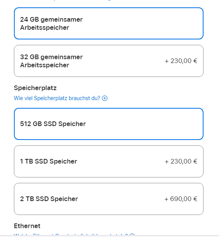The height and width of the screenshot is (237, 219).
Task: Click the Ethernet section heading
Action: pos(27,226)
